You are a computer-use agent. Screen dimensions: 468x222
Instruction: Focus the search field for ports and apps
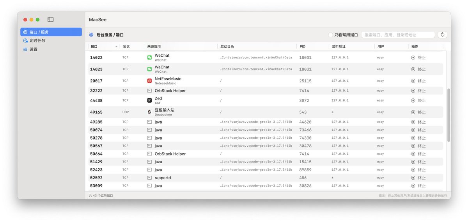pyautogui.click(x=398, y=35)
